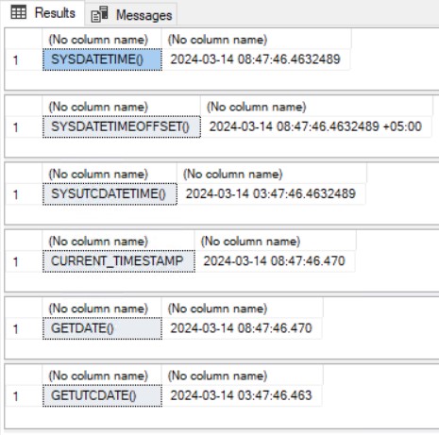Switch to the Messages tab
The image size is (439, 435).
pyautogui.click(x=131, y=14)
